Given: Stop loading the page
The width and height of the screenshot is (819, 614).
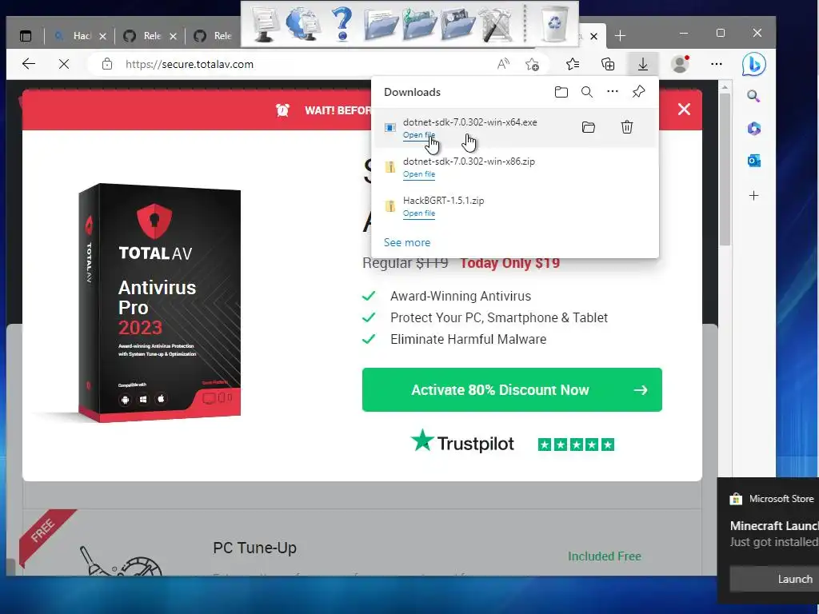Looking at the screenshot, I should click(64, 64).
